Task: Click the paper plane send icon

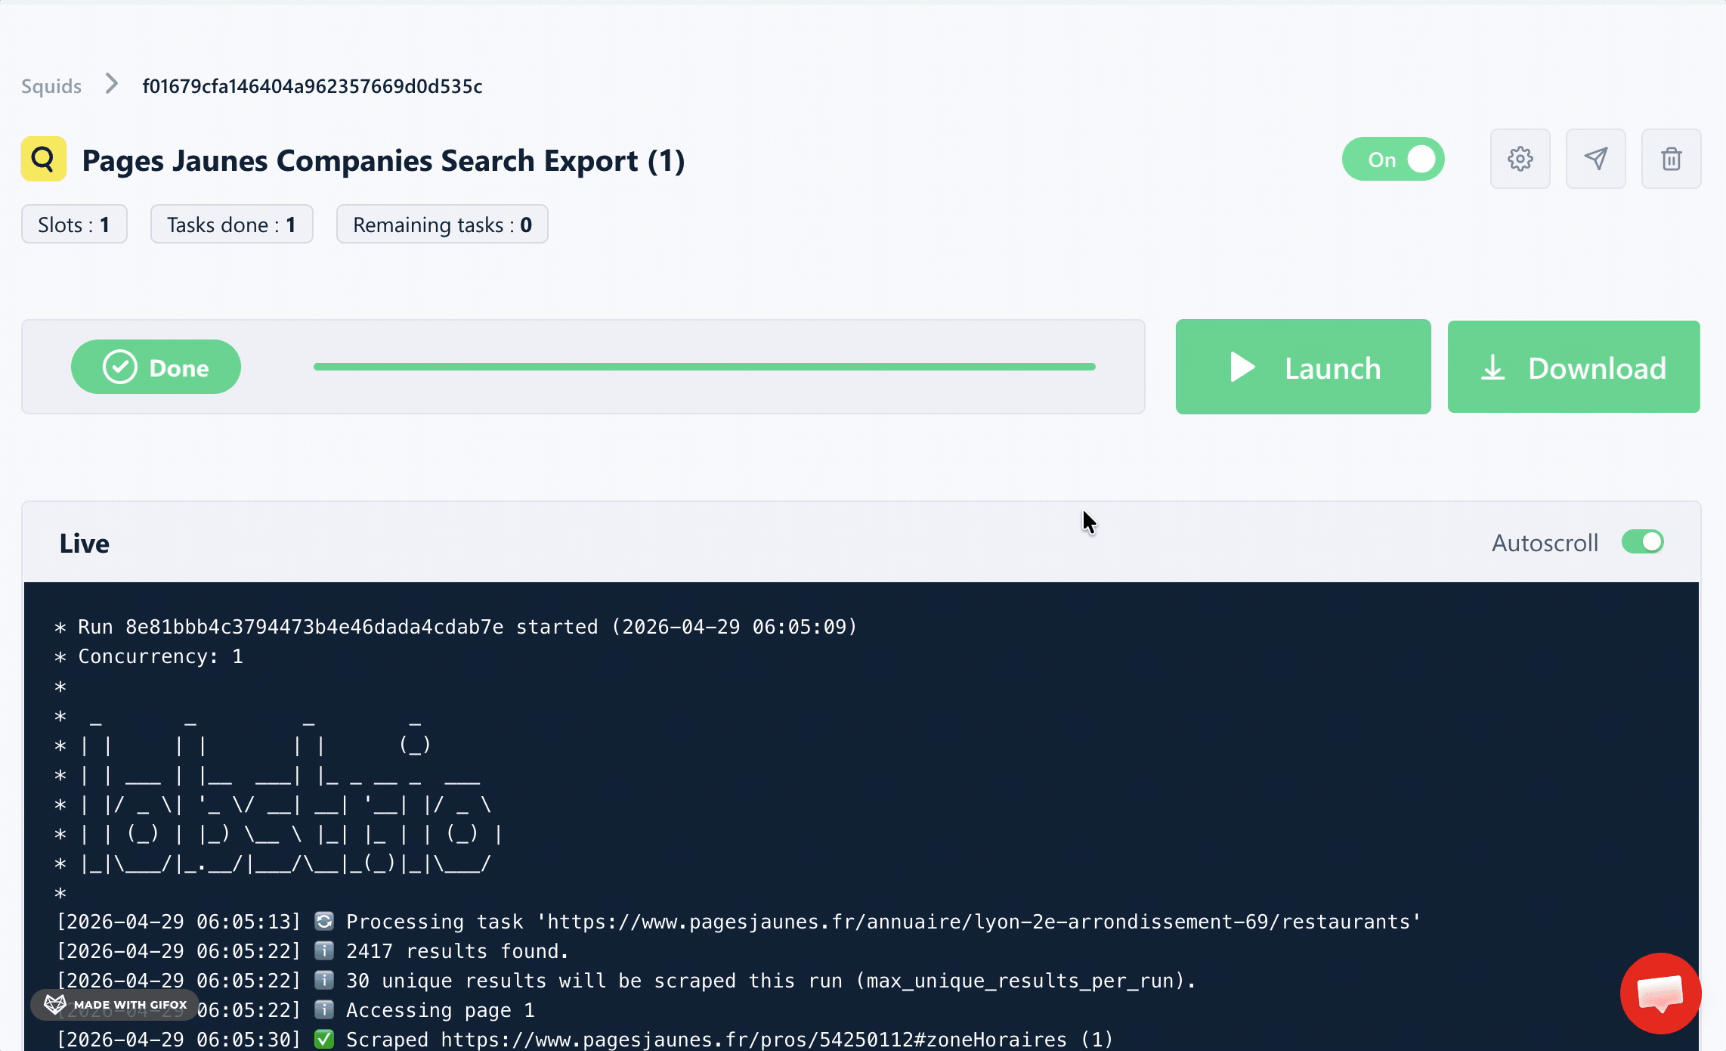Action: coord(1595,159)
